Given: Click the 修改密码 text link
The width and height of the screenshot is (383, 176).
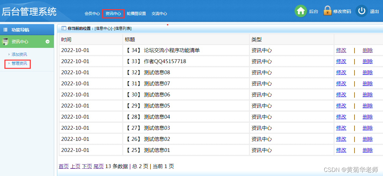Looking at the screenshot, I should (342, 11).
